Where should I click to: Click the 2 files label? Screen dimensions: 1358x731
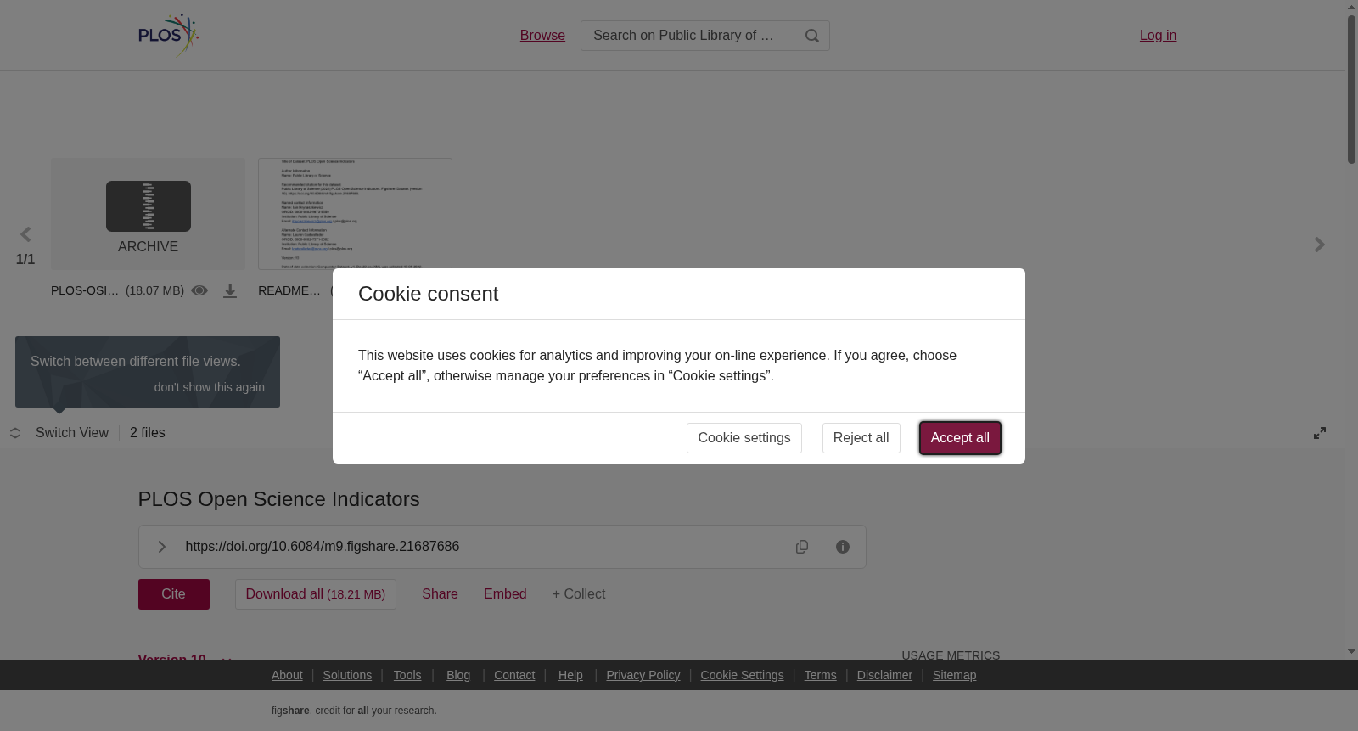[x=148, y=433]
